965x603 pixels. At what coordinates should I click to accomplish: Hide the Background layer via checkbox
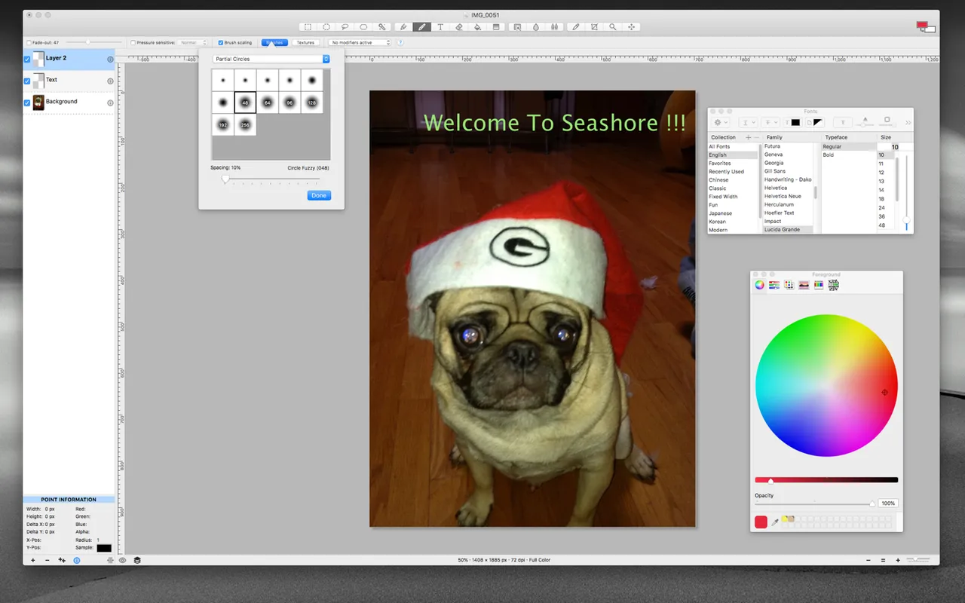pyautogui.click(x=27, y=103)
